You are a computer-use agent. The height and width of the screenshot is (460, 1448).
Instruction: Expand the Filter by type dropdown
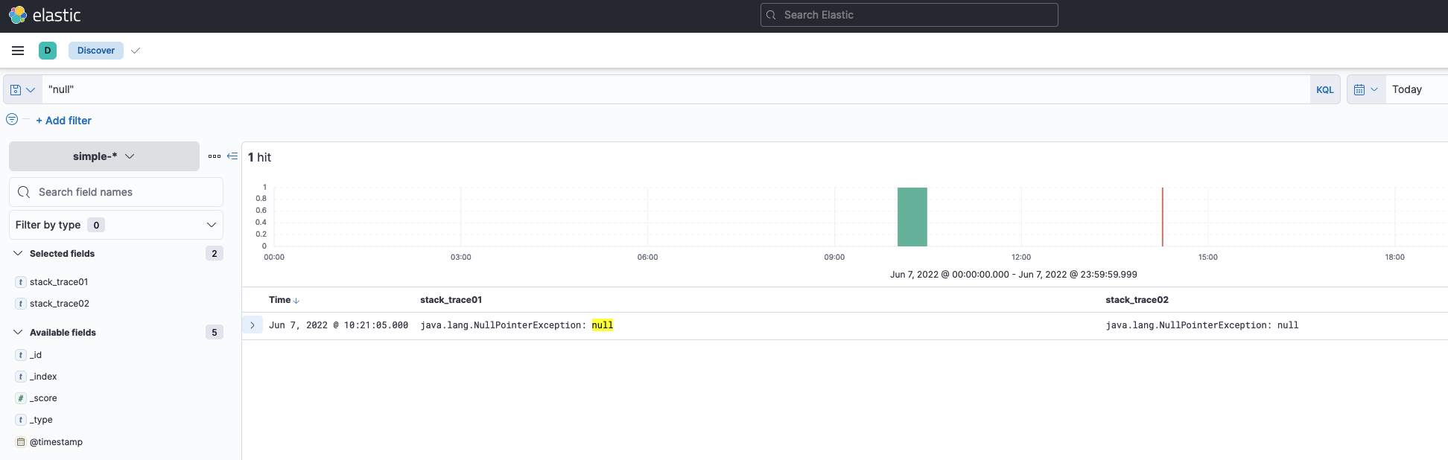116,225
